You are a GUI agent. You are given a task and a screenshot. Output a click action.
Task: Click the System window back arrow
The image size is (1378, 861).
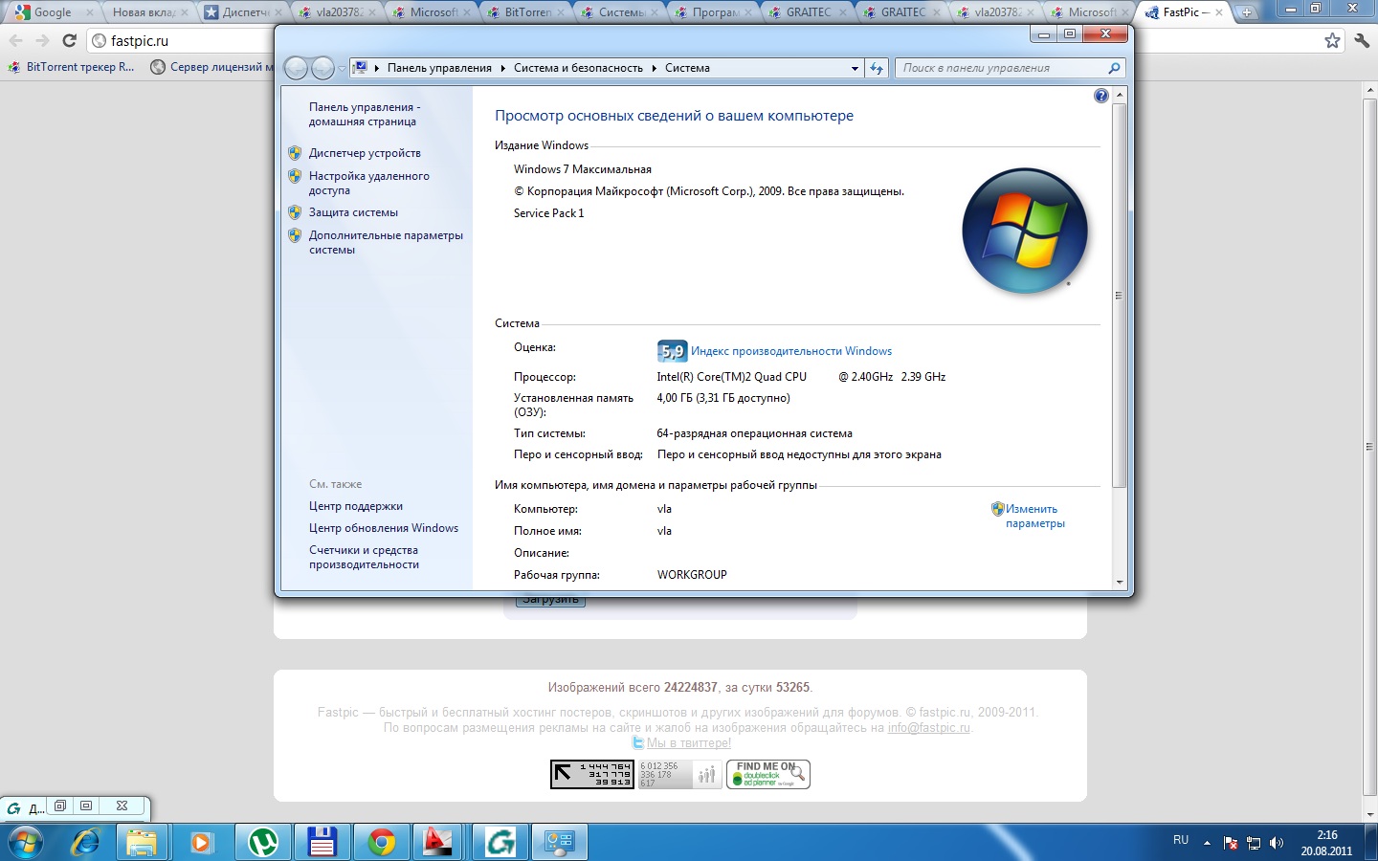tap(297, 68)
